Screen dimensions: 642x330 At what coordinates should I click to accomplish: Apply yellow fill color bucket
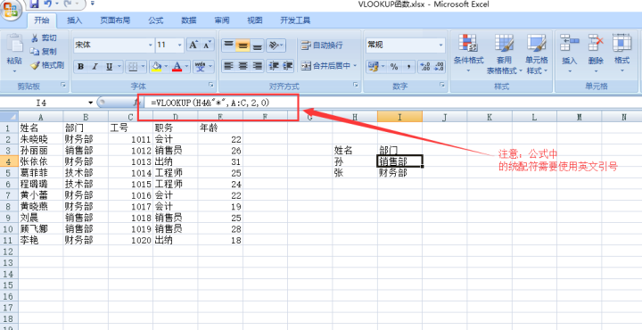point(156,66)
